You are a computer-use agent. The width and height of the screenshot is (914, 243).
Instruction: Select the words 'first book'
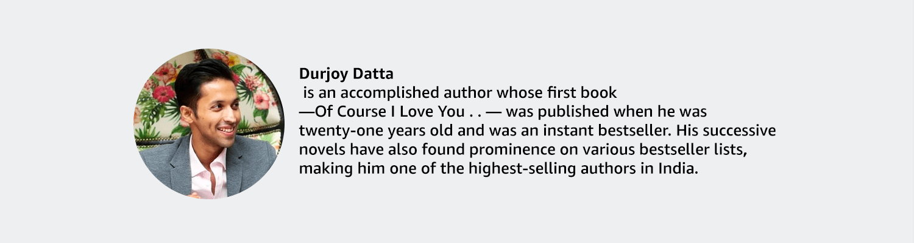pyautogui.click(x=589, y=94)
